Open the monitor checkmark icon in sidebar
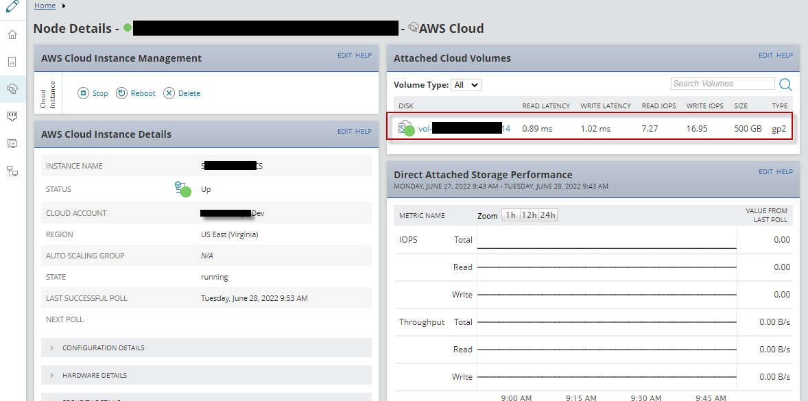The width and height of the screenshot is (808, 401). (12, 144)
